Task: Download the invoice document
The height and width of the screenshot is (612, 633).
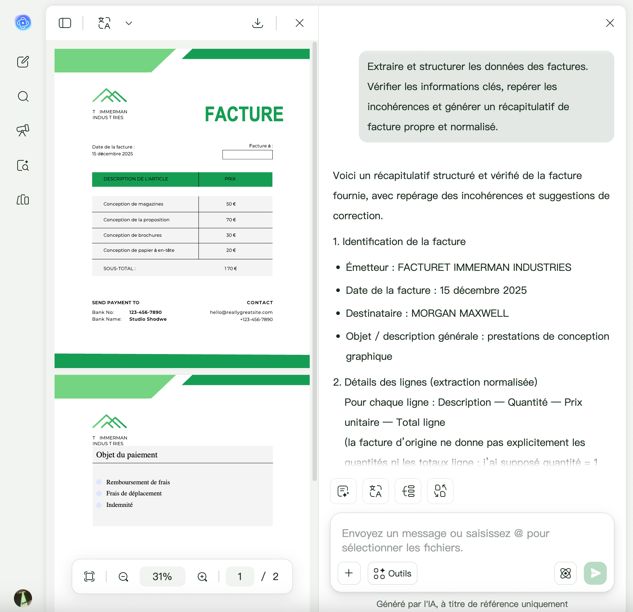Action: (258, 23)
